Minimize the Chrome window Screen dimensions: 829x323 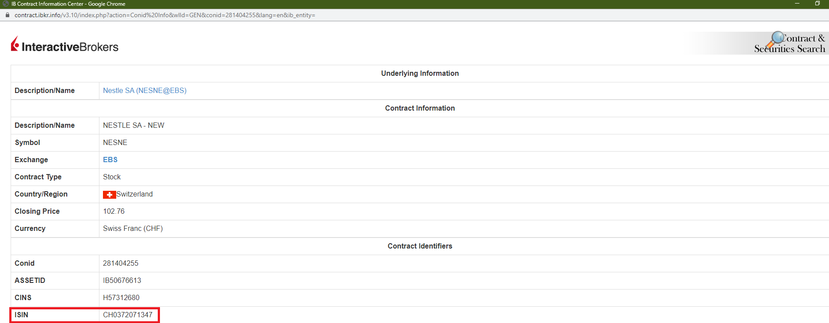(797, 4)
